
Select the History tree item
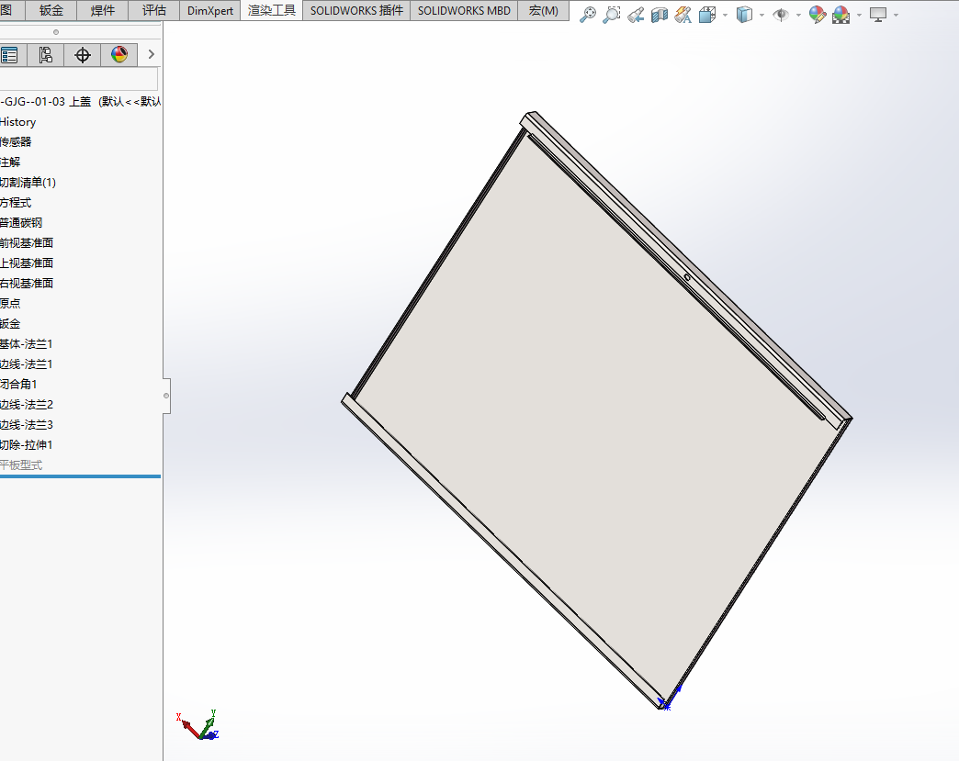click(18, 122)
